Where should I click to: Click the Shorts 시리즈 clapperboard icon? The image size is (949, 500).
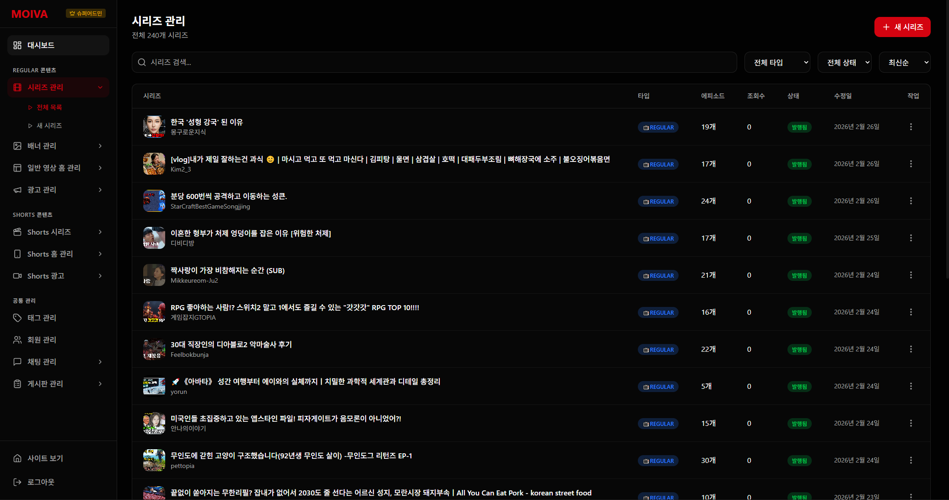click(x=17, y=232)
